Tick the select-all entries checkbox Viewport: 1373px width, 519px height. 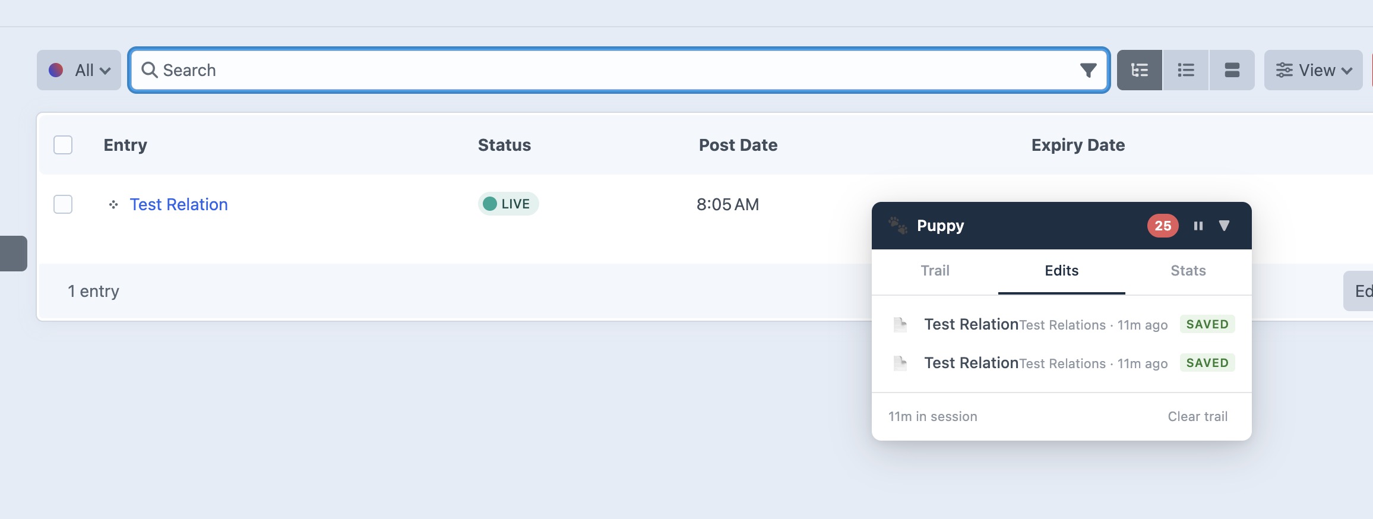tap(63, 145)
